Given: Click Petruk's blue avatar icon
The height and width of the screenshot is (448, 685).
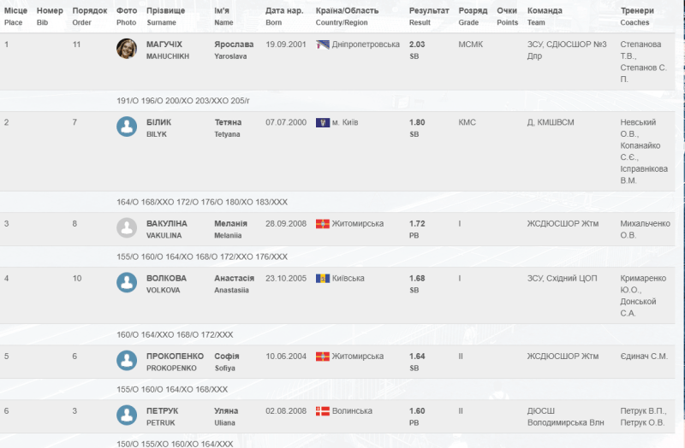Looking at the screenshot, I should pos(127,415).
